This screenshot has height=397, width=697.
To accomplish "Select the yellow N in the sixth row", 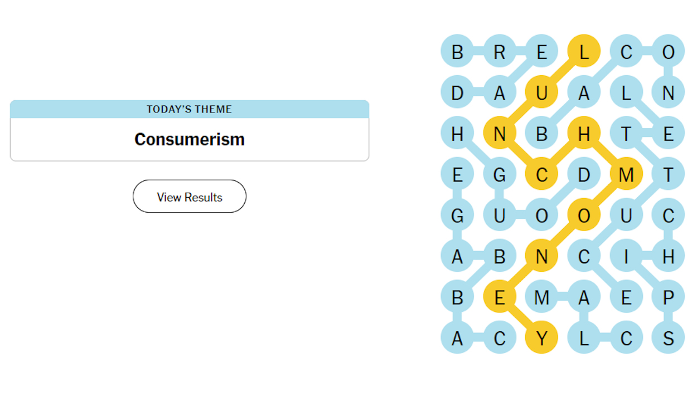I will [x=541, y=256].
